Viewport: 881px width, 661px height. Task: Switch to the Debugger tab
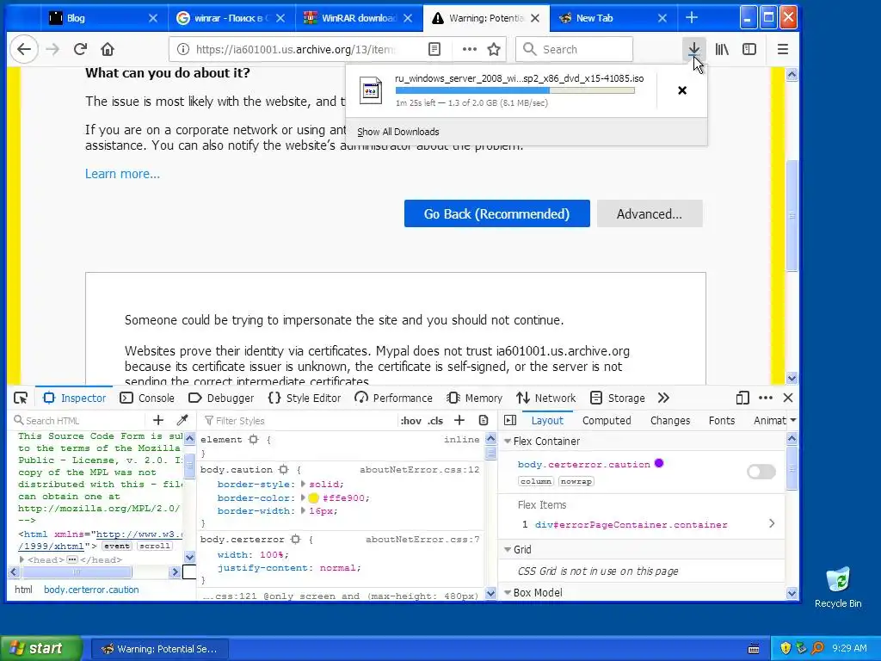pyautogui.click(x=221, y=398)
